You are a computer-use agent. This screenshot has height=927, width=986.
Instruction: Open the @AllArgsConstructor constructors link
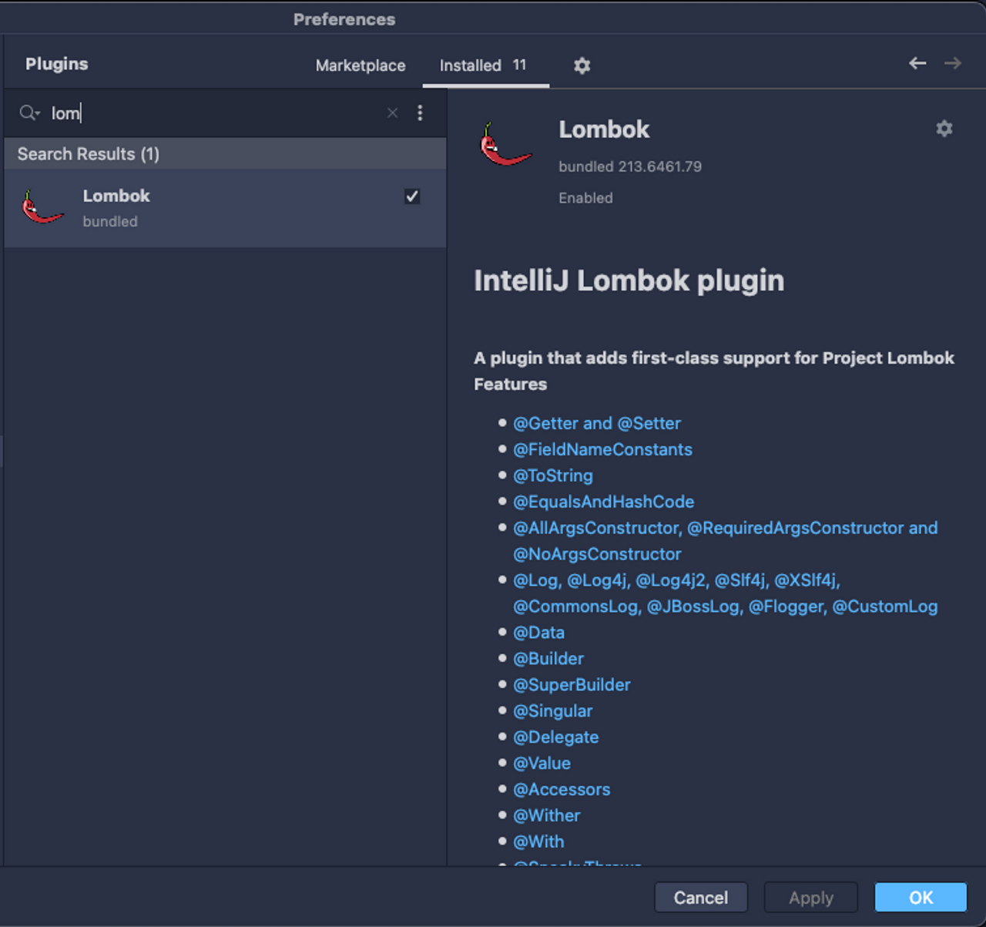click(x=726, y=541)
